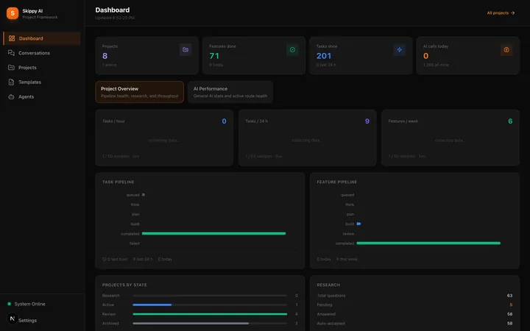
Task: Follow the All projects link
Action: pyautogui.click(x=501, y=13)
